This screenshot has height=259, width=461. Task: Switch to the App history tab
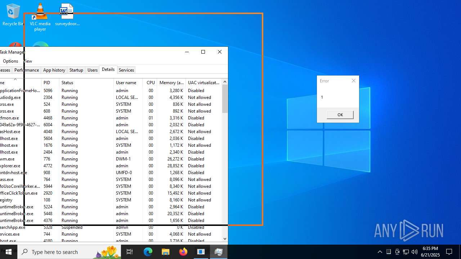coord(54,70)
